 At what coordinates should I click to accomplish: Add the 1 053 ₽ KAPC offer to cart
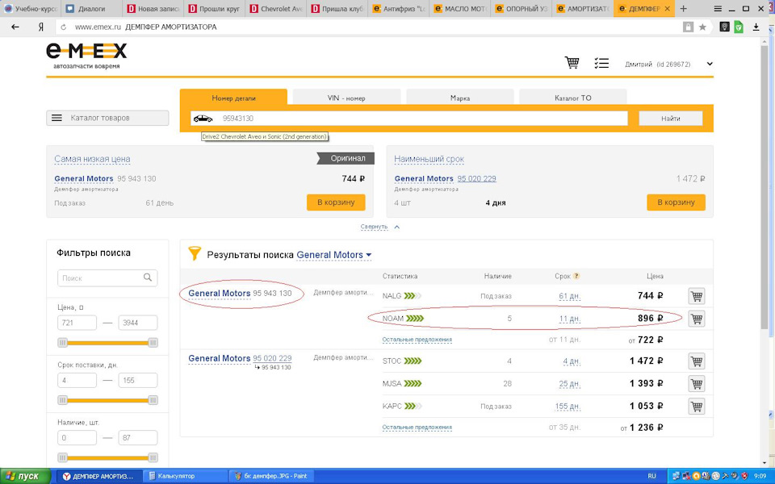[x=697, y=406]
